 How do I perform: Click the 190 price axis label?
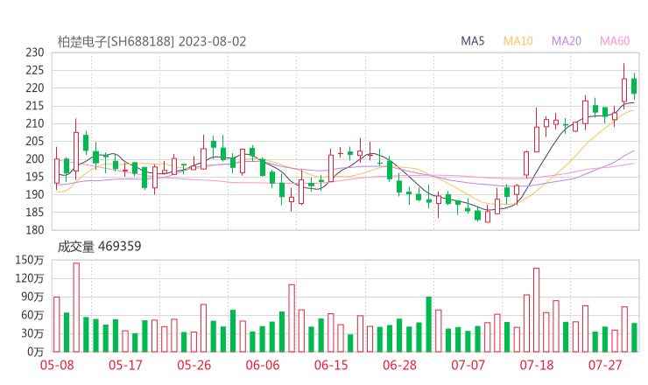pyautogui.click(x=35, y=195)
